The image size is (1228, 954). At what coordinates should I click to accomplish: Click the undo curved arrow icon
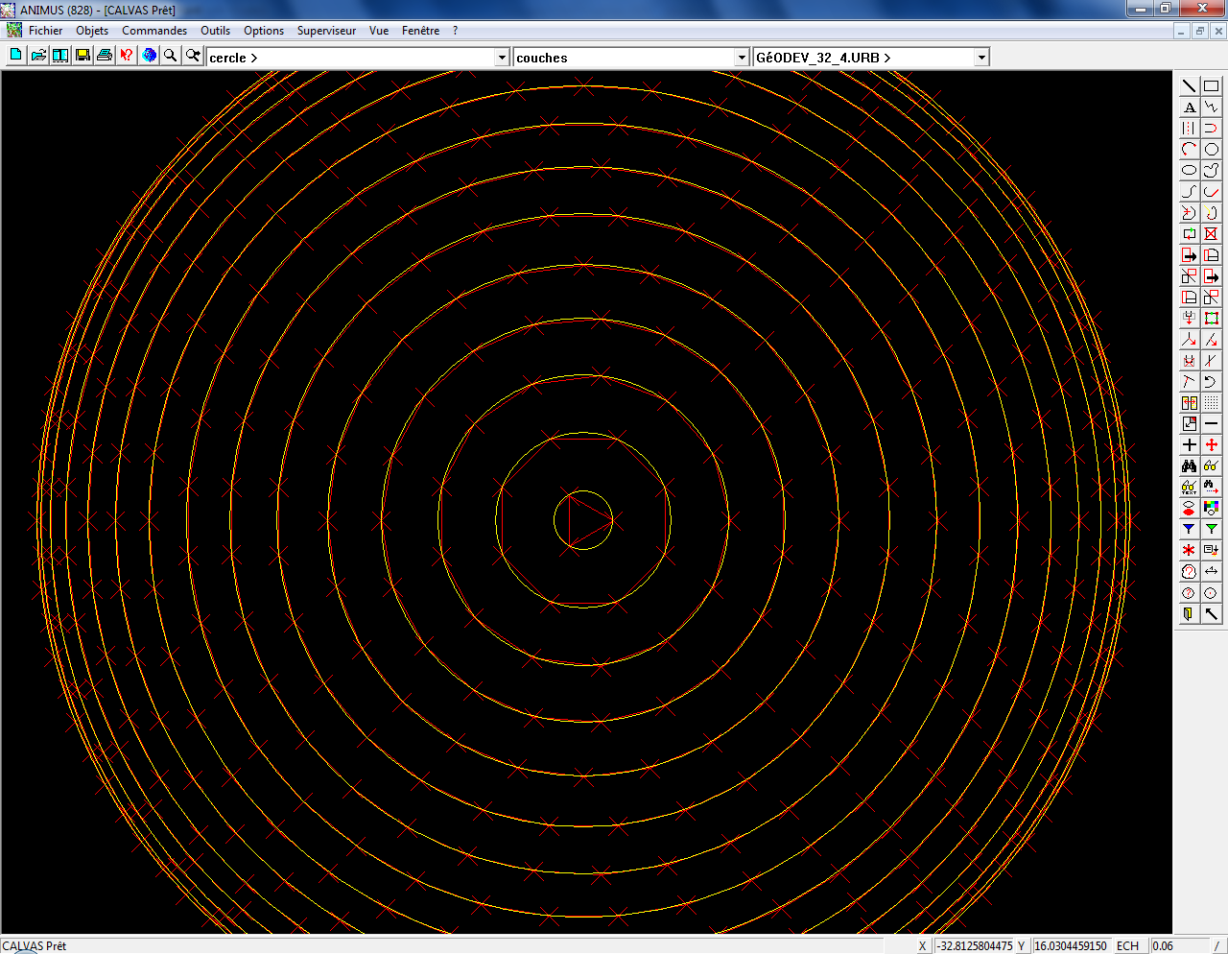tap(1212, 382)
